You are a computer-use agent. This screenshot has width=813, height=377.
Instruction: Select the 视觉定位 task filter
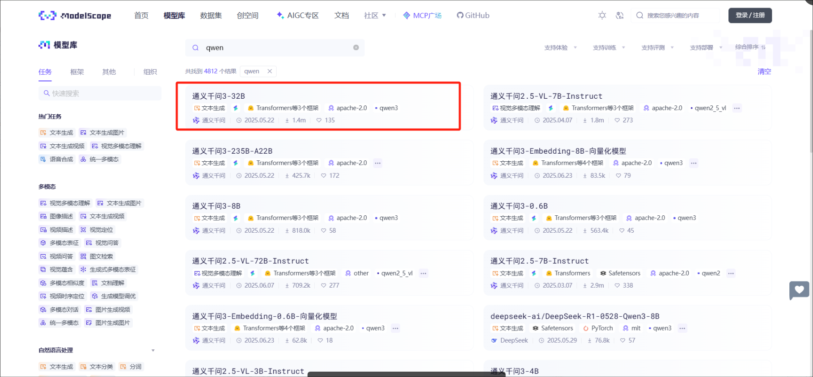[97, 230]
